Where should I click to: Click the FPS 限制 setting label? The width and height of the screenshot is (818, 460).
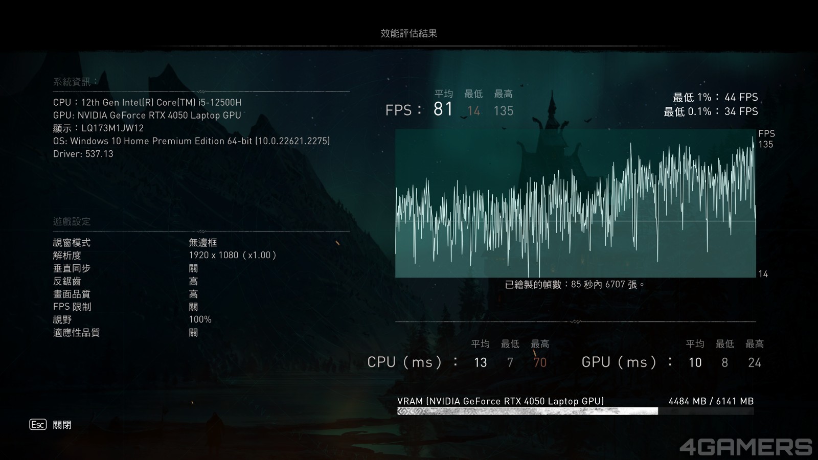tap(72, 306)
